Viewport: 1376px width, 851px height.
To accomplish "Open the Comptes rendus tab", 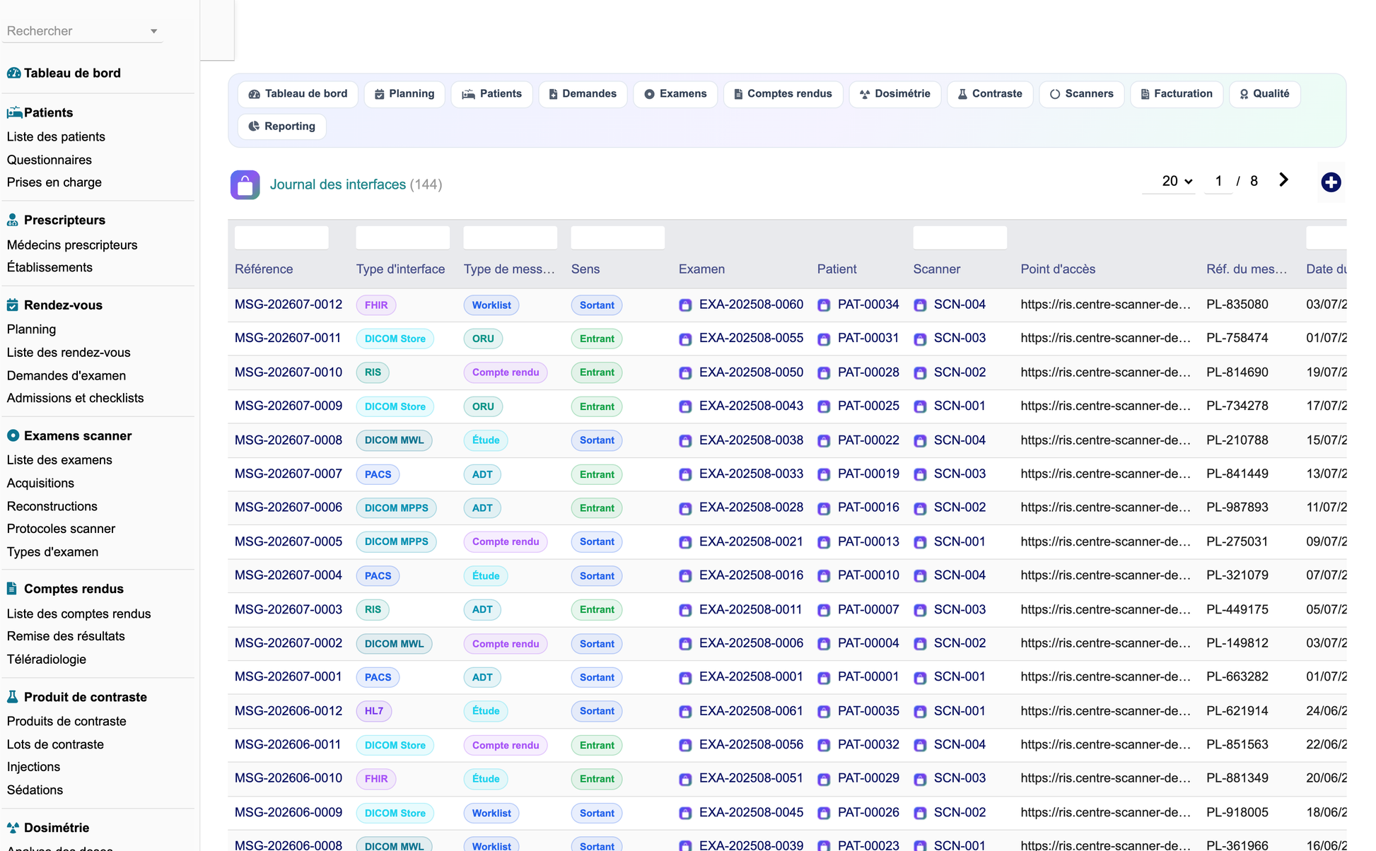I will [x=783, y=94].
